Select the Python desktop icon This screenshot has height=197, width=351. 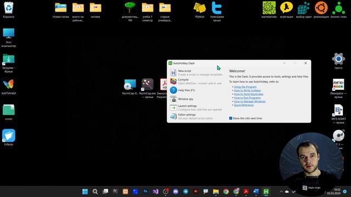tap(200, 10)
